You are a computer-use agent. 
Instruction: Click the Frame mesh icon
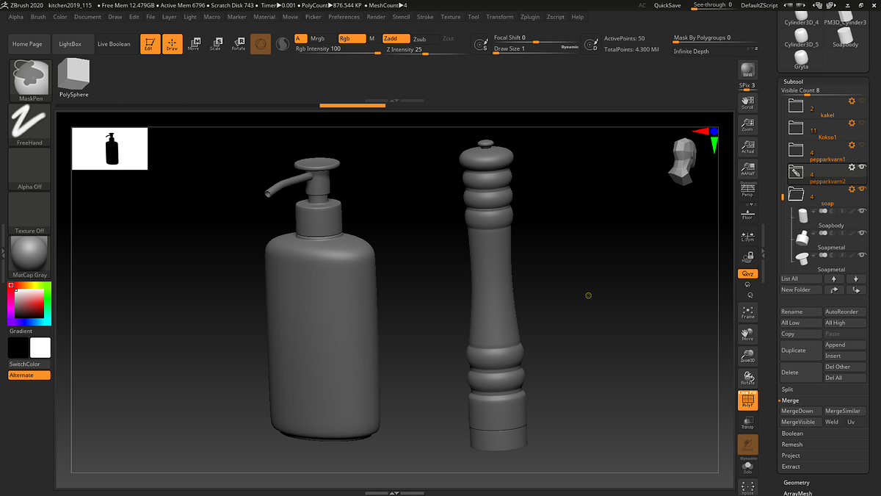pyautogui.click(x=747, y=312)
